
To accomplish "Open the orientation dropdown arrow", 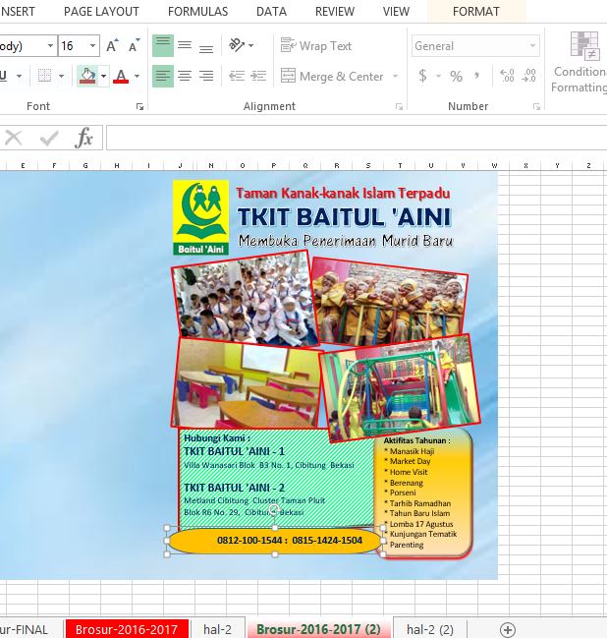I will [x=250, y=45].
